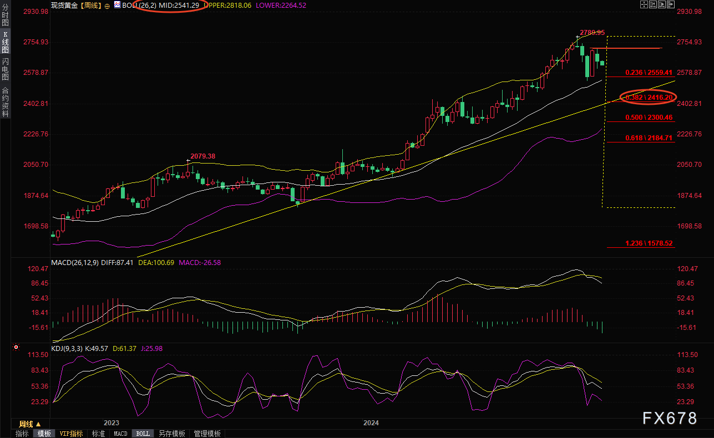Switch to the 分时图 side tab
Screen dimensions: 714x438
5,18
